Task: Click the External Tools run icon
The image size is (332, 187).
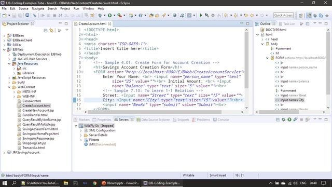Action: click(120, 15)
